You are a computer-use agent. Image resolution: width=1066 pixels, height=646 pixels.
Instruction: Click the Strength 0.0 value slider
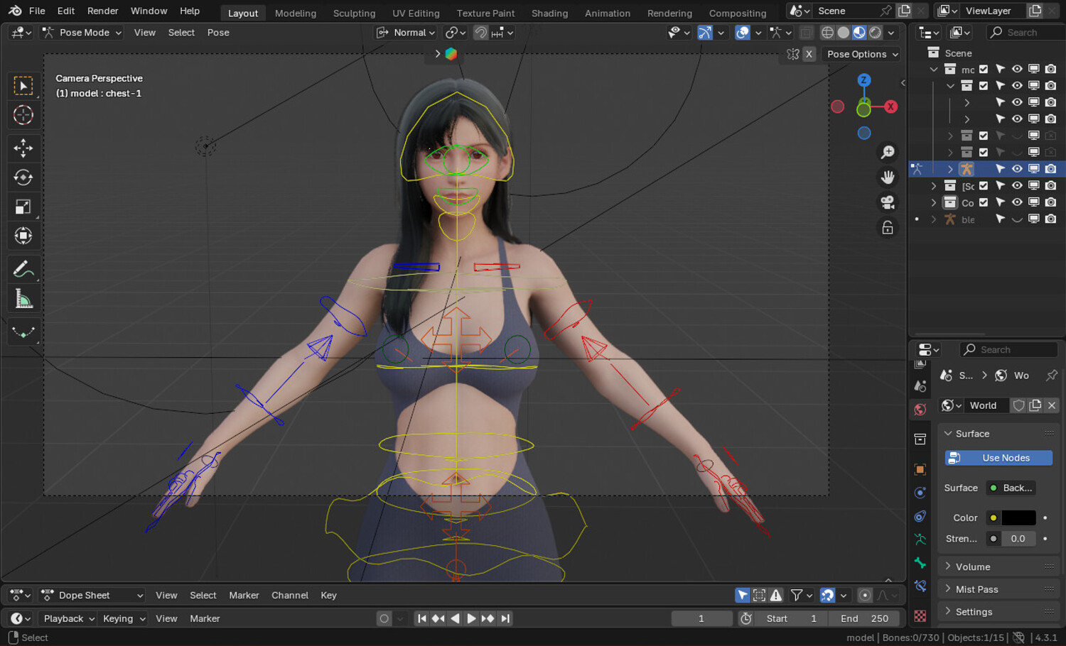point(1018,539)
